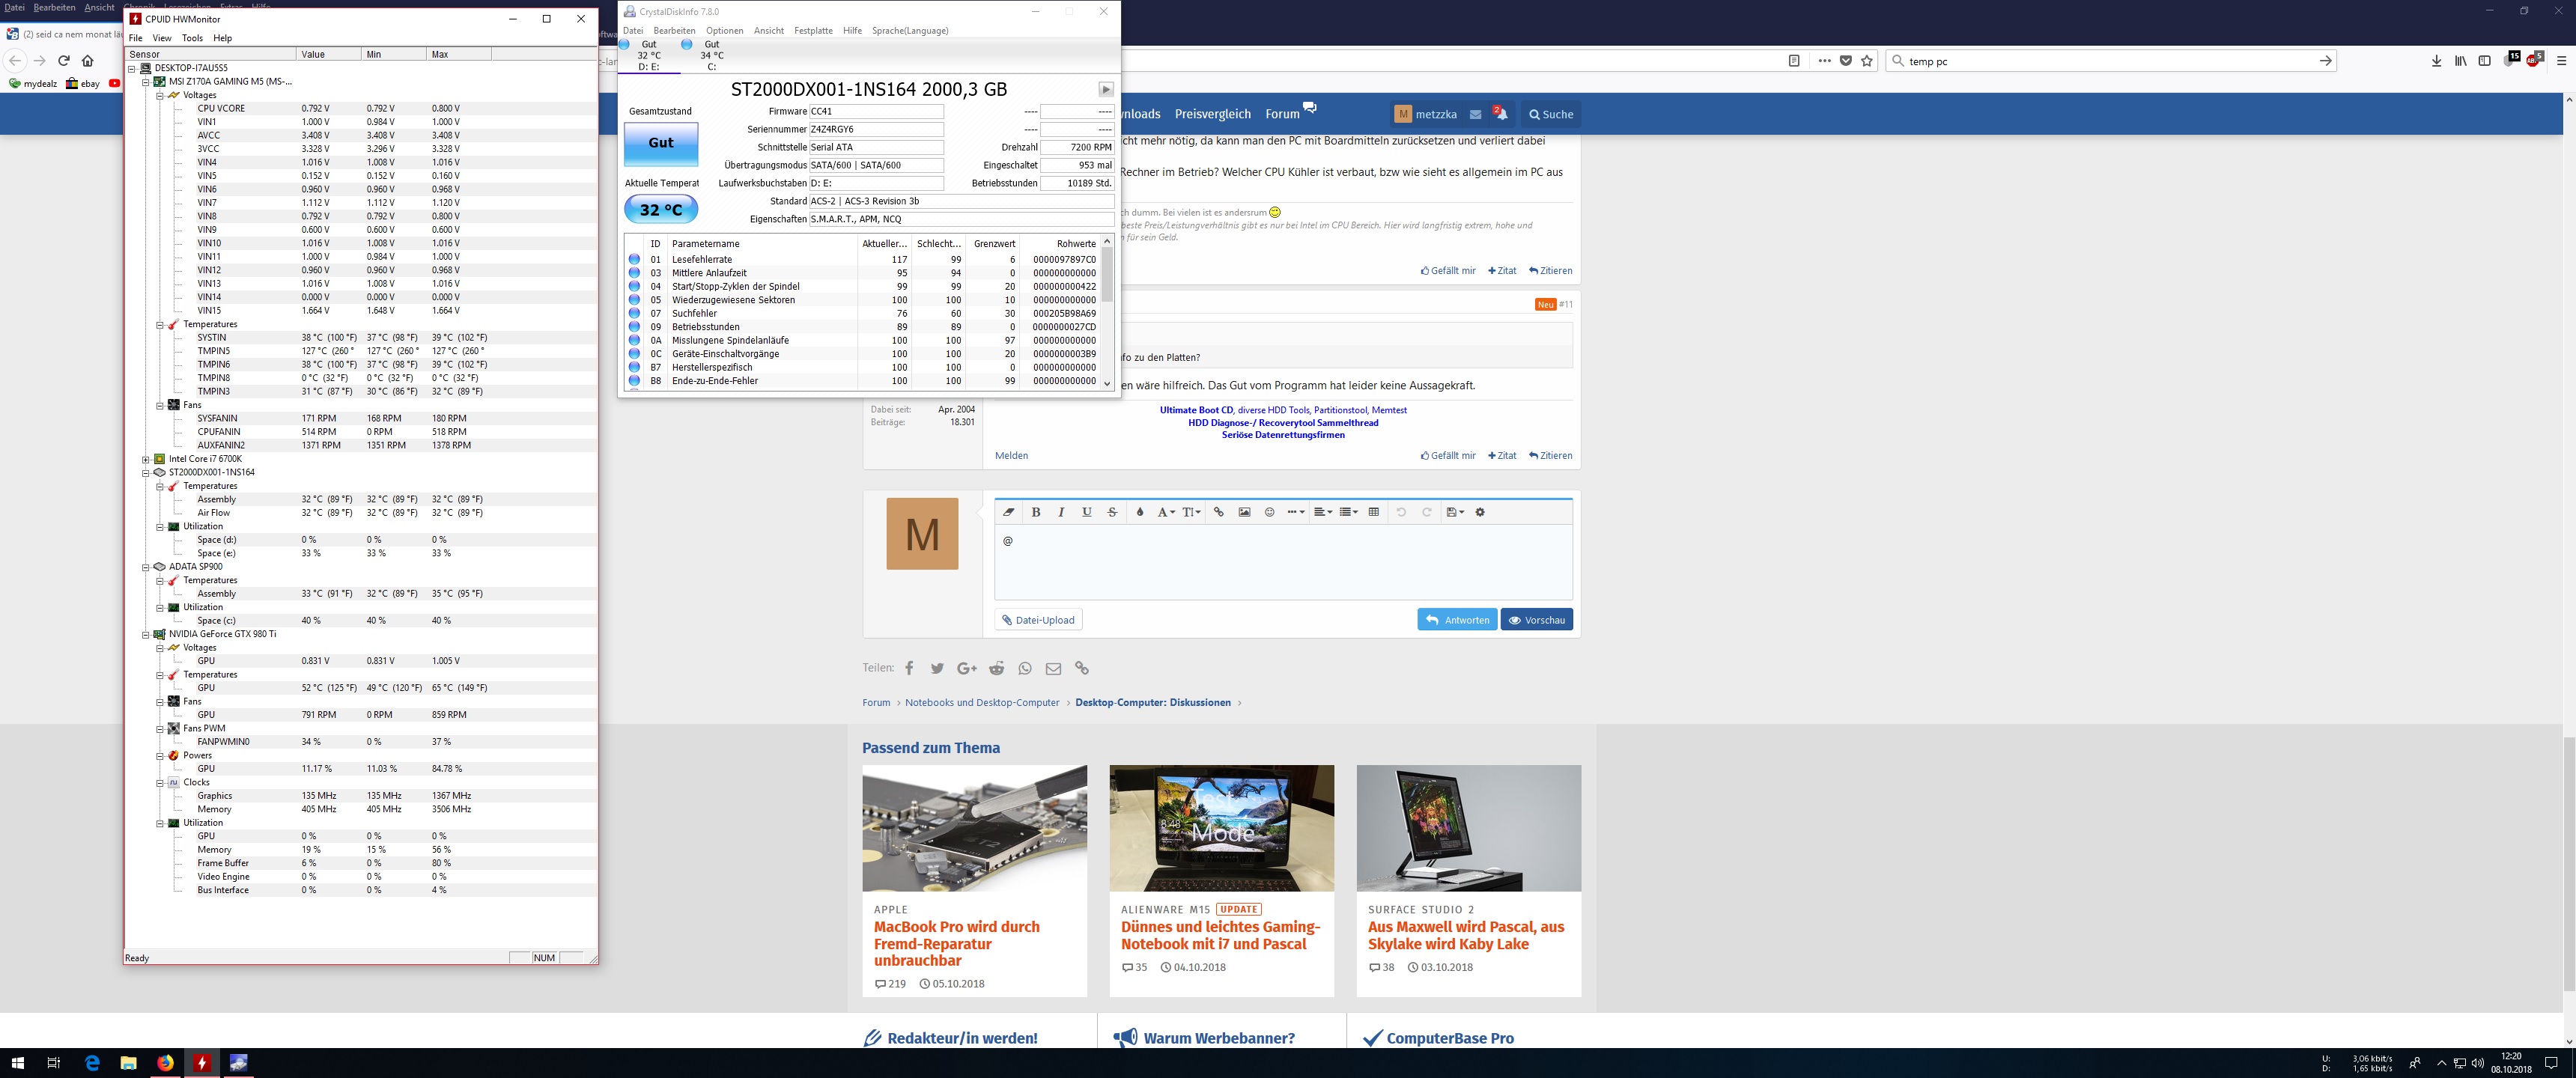Open the Tools menu in HWMonitor
This screenshot has height=1078, width=2576.
click(x=192, y=38)
